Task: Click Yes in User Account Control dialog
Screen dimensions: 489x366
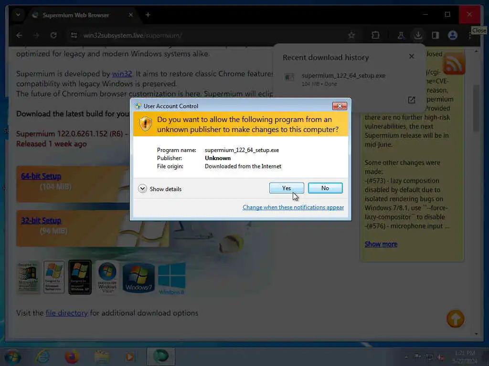Action: (287, 188)
